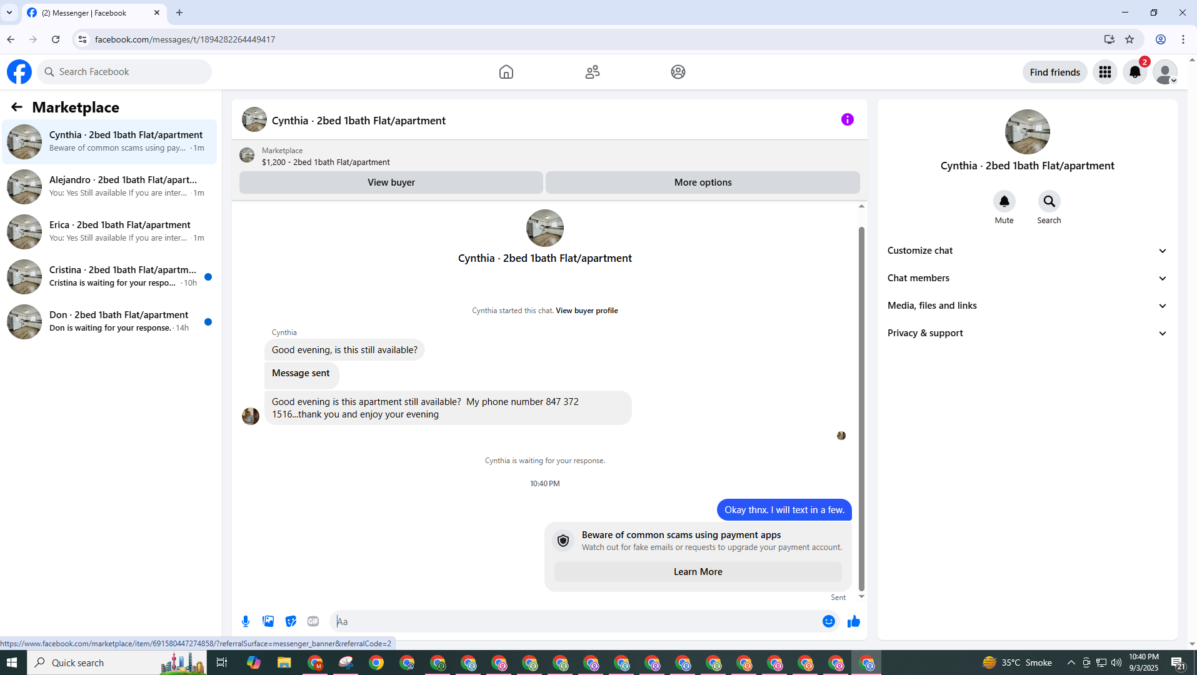Image resolution: width=1197 pixels, height=675 pixels.
Task: Click the message 'Okay thnx. I will text in a few.'
Action: (x=784, y=510)
